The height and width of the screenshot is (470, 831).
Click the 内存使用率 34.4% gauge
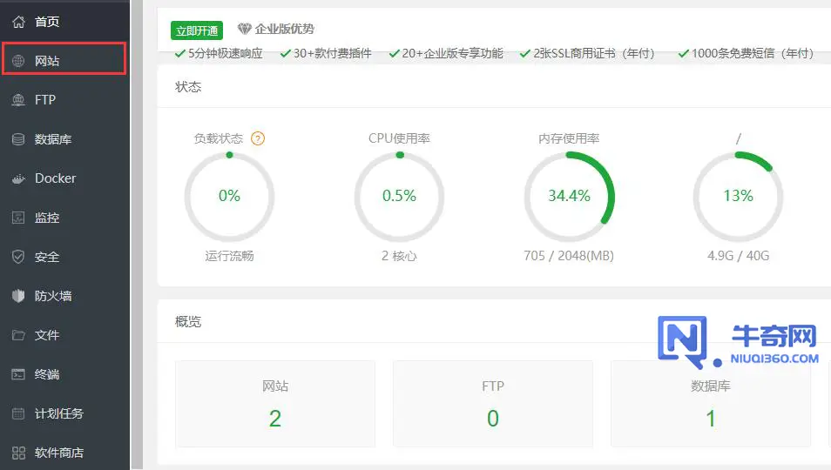pos(569,197)
